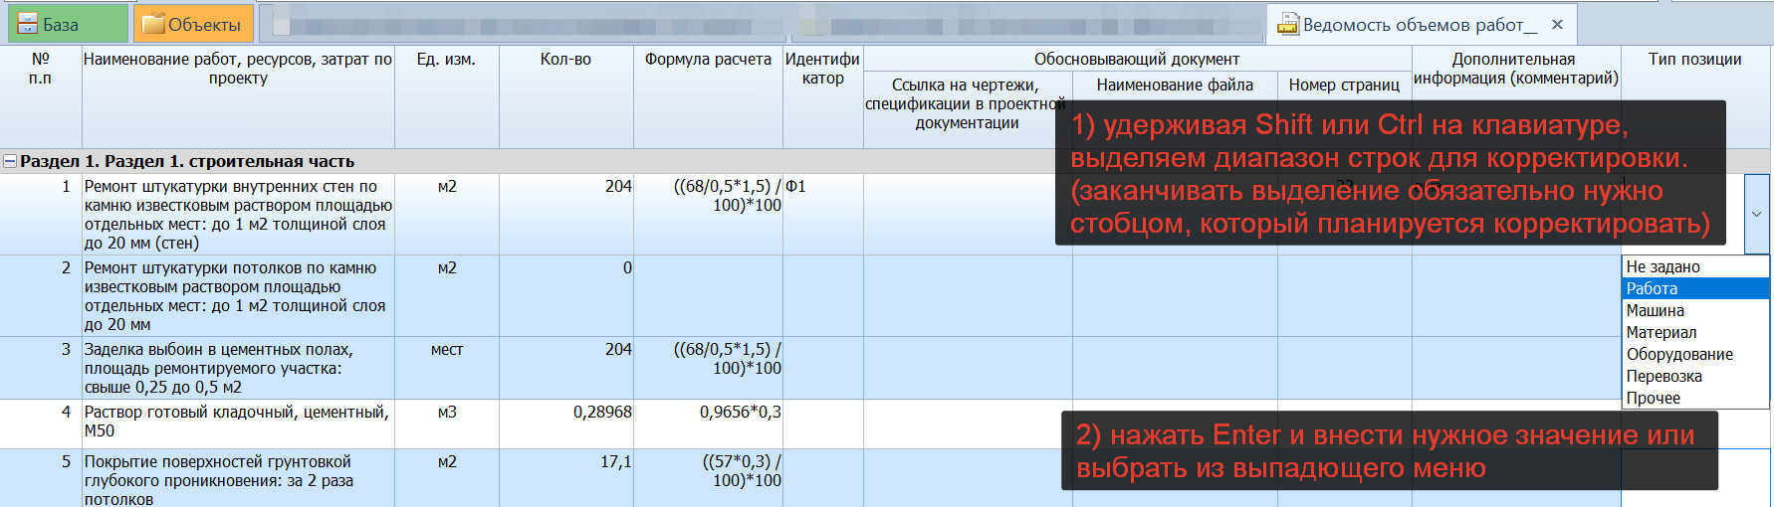Choose Машина in the dropdown list
This screenshot has width=1774, height=507.
[1695, 310]
